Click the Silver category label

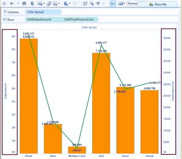click(125, 156)
